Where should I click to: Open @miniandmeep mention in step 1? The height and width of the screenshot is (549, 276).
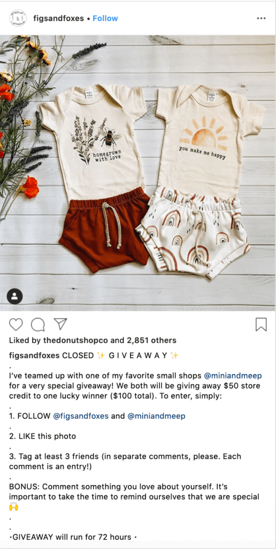156,416
